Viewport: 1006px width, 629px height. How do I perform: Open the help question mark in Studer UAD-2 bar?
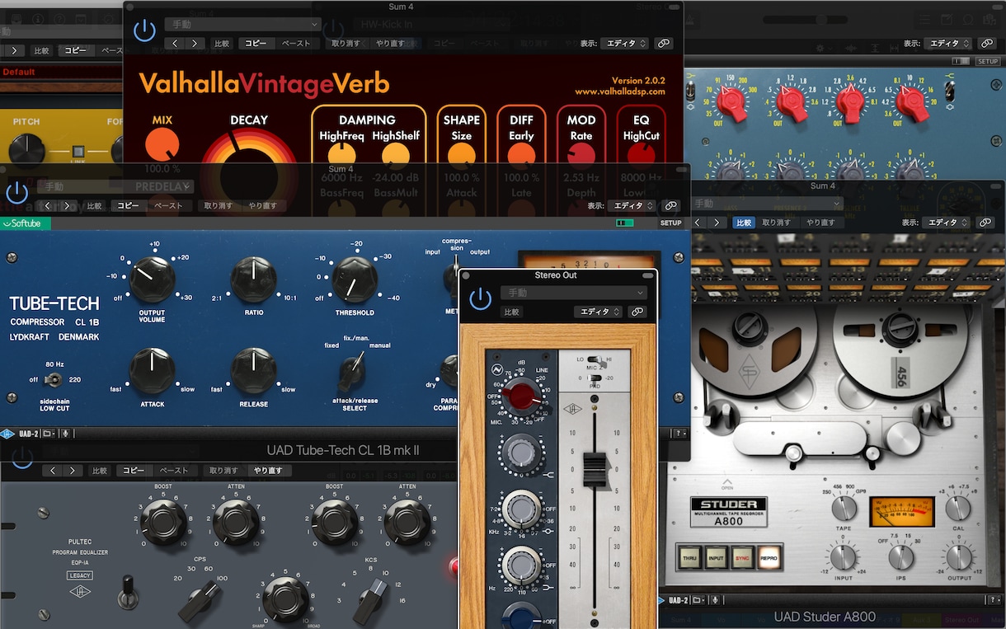(995, 600)
